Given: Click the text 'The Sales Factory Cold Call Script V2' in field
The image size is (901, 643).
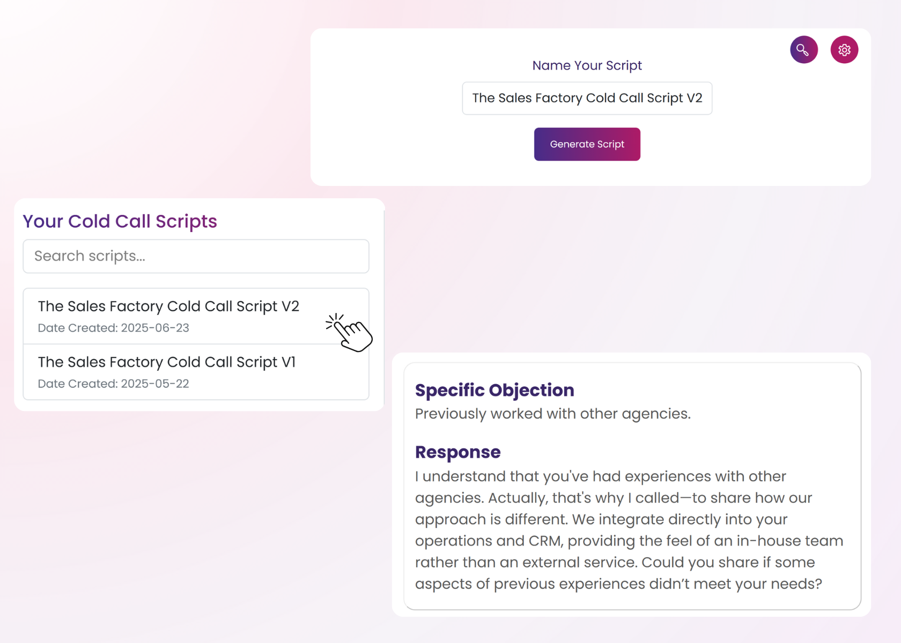Looking at the screenshot, I should 587,98.
